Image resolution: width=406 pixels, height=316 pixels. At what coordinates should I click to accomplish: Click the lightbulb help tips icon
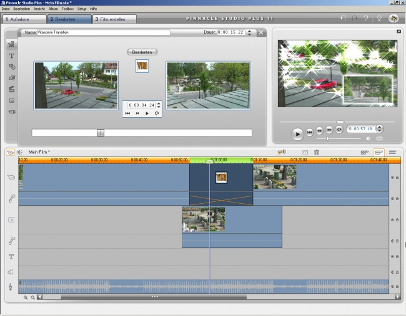pyautogui.click(x=379, y=19)
